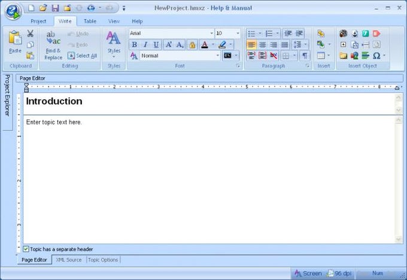Cut selection with the scissors icon
Image resolution: width=407 pixels, height=280 pixels.
30,34
